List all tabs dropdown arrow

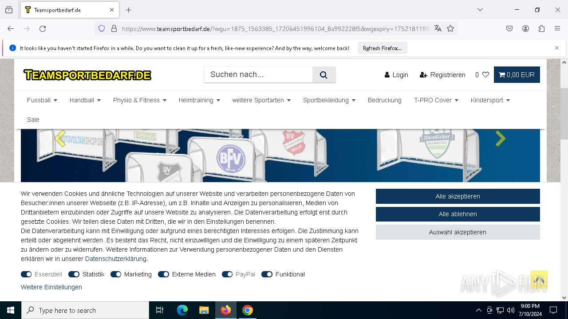(x=480, y=10)
